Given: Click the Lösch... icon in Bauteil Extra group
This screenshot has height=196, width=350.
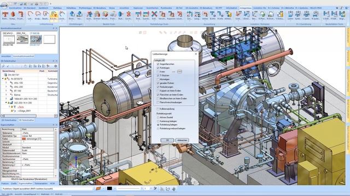Looking at the screenshot, I should [129, 15].
